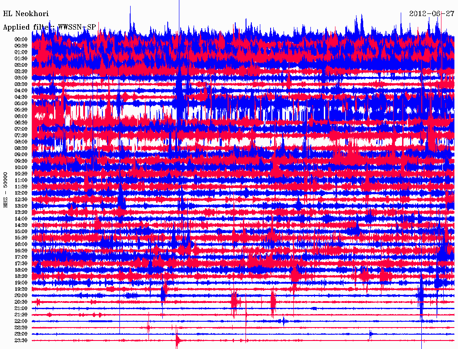
Task: Select the 00:30 time row label
Action: 21,46
